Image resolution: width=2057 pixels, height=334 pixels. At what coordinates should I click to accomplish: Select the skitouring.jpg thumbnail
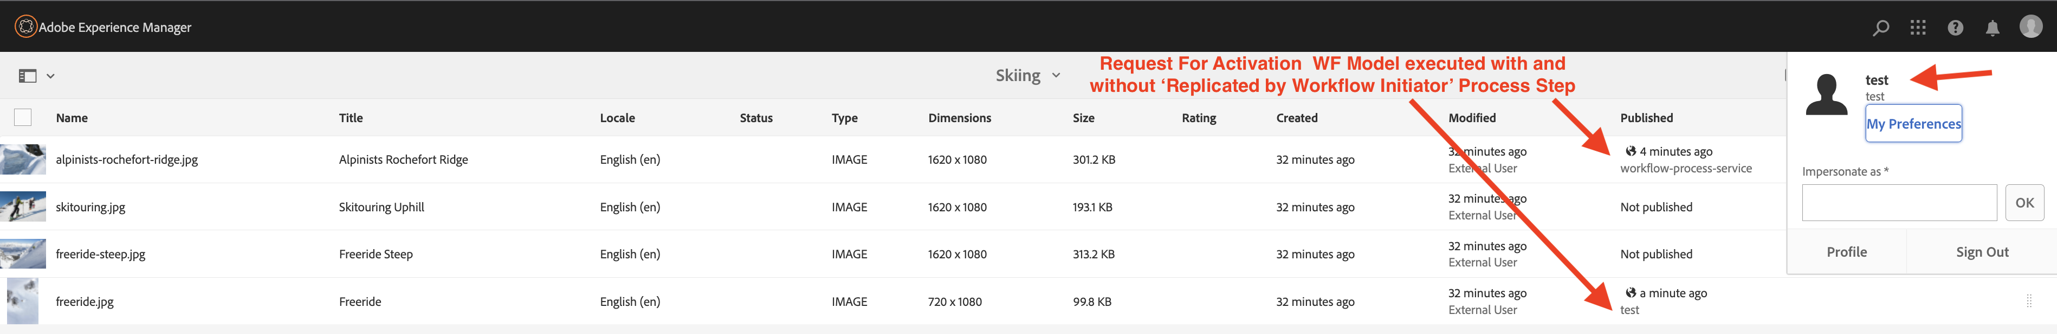point(23,206)
